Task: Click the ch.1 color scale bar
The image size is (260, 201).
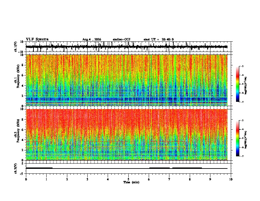Action: 238,84
